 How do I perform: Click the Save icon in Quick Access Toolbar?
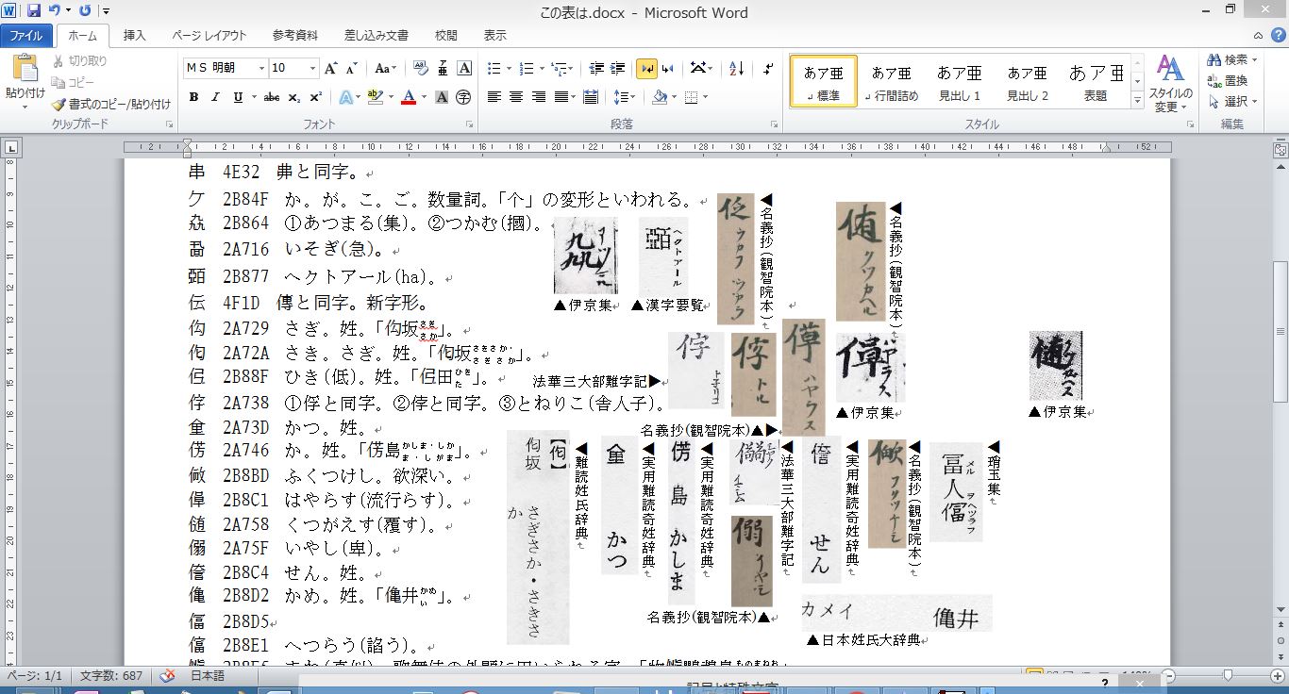point(34,11)
